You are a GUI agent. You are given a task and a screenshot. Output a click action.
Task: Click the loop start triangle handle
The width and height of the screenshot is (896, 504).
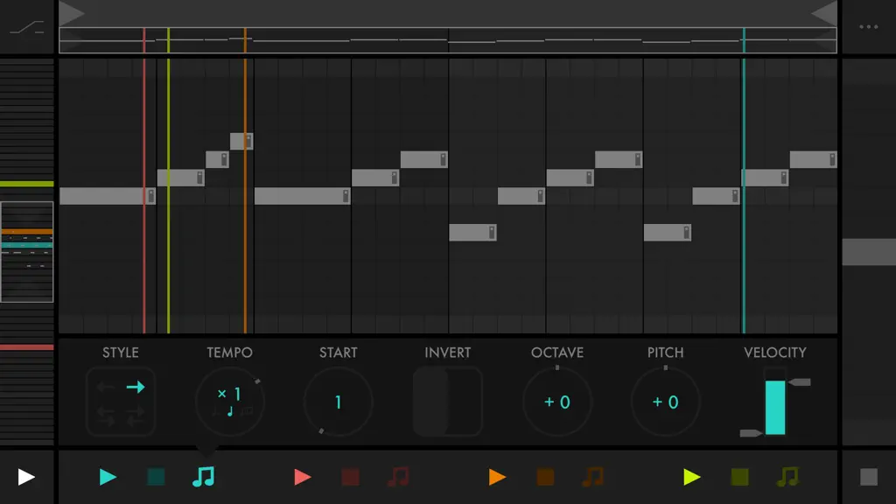tap(72, 14)
